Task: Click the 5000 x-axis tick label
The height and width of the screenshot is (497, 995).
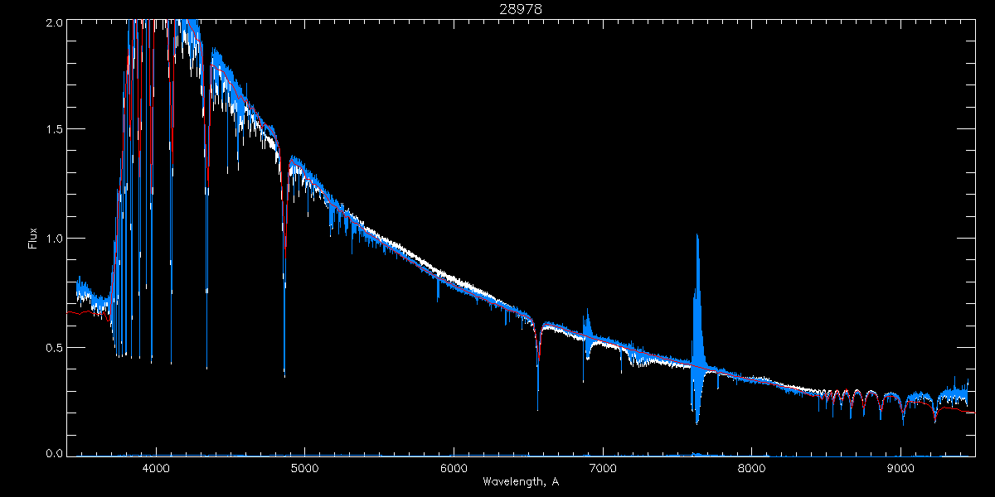Action: coord(305,468)
